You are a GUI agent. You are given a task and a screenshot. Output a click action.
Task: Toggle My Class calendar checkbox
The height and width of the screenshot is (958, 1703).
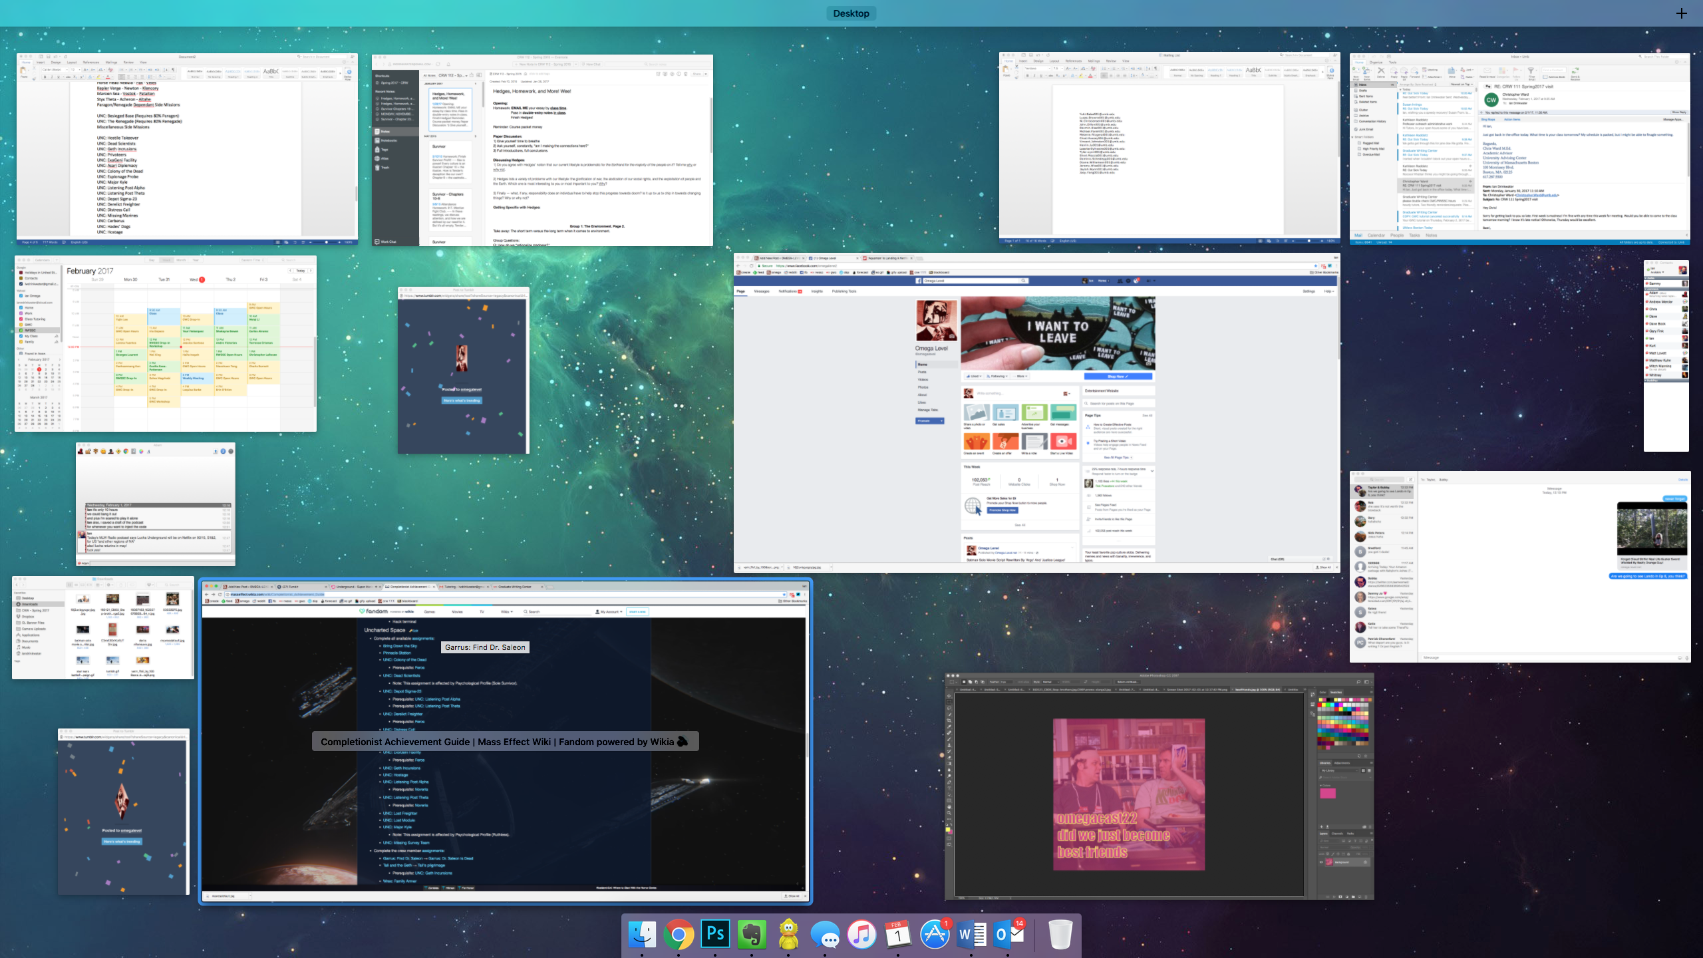point(21,336)
